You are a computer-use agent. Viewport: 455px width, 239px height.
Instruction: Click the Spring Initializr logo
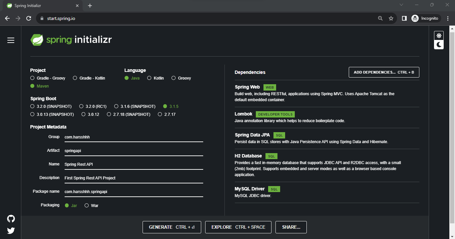click(x=71, y=40)
